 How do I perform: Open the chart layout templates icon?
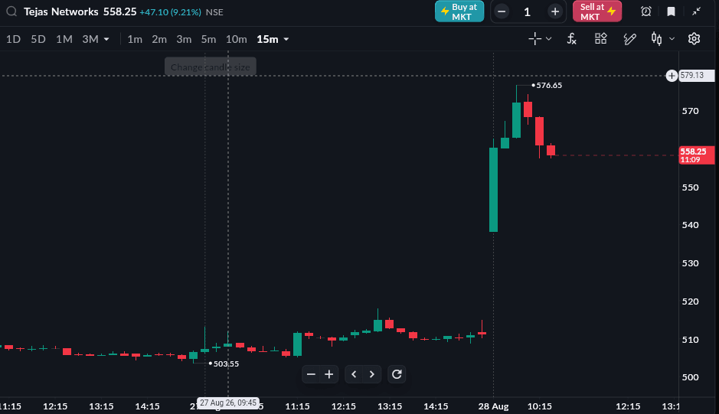600,39
